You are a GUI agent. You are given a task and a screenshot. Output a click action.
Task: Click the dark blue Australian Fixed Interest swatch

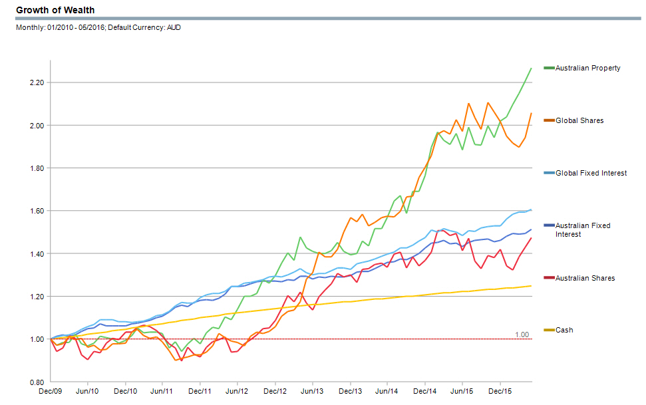pyautogui.click(x=549, y=225)
